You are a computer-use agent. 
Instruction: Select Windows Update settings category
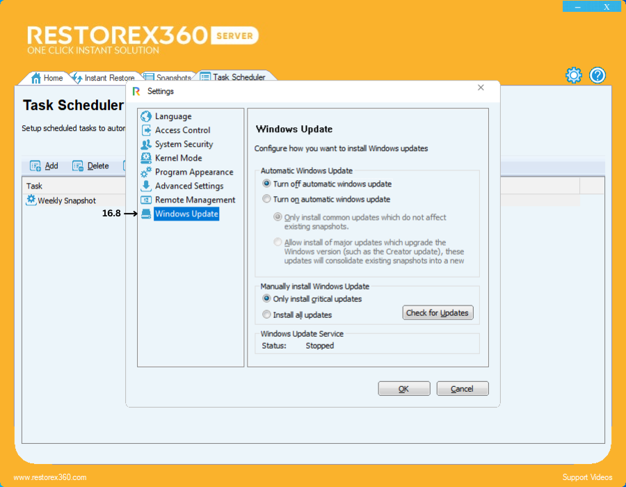tap(186, 214)
